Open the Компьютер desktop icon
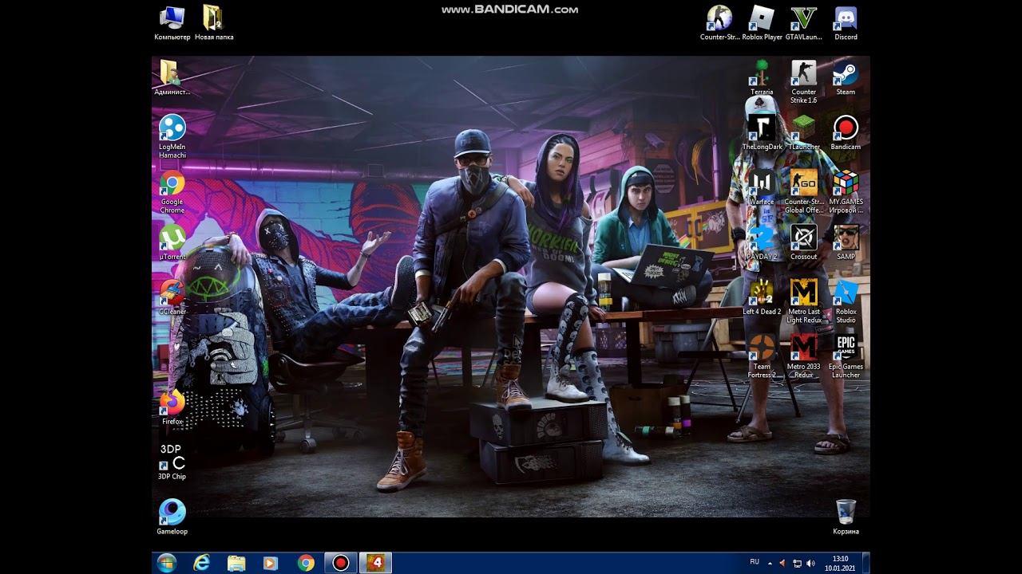Viewport: 1022px width, 574px height. coord(172,23)
